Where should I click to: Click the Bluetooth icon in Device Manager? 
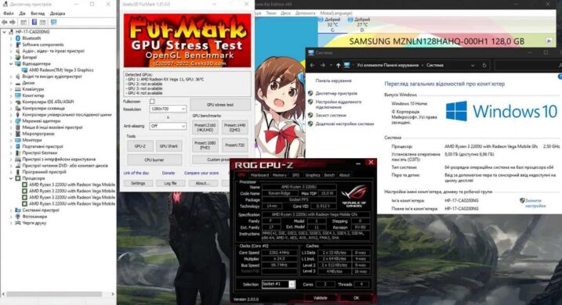(17, 38)
